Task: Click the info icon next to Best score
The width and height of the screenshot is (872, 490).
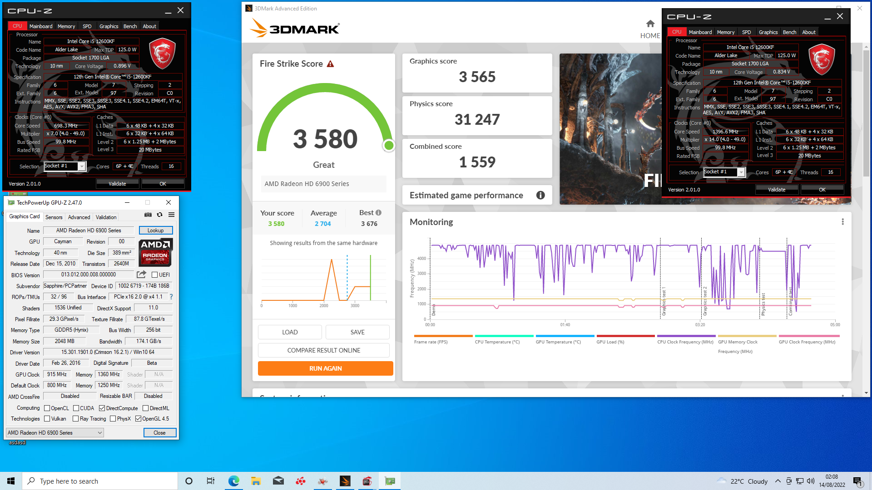Action: (379, 213)
